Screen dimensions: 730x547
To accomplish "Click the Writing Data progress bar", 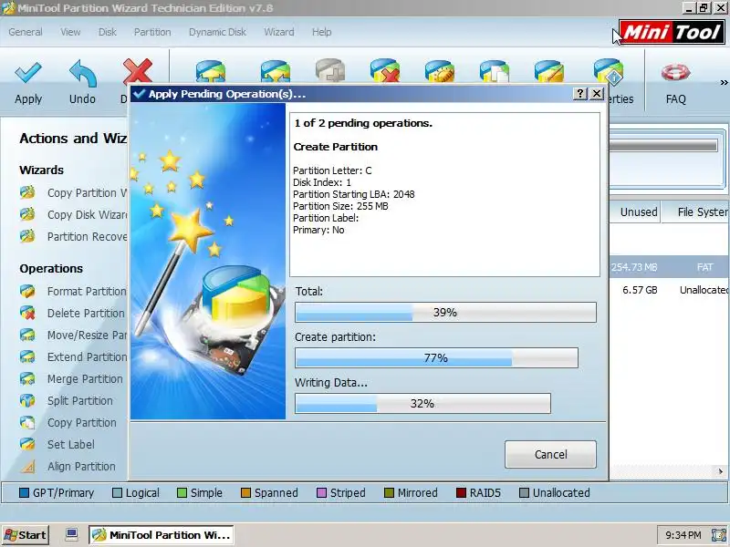I will pos(422,403).
